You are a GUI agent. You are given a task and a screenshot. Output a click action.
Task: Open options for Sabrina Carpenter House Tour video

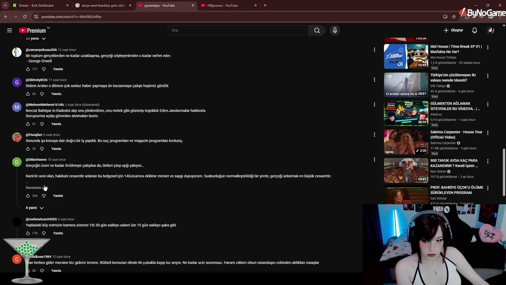[x=487, y=133]
